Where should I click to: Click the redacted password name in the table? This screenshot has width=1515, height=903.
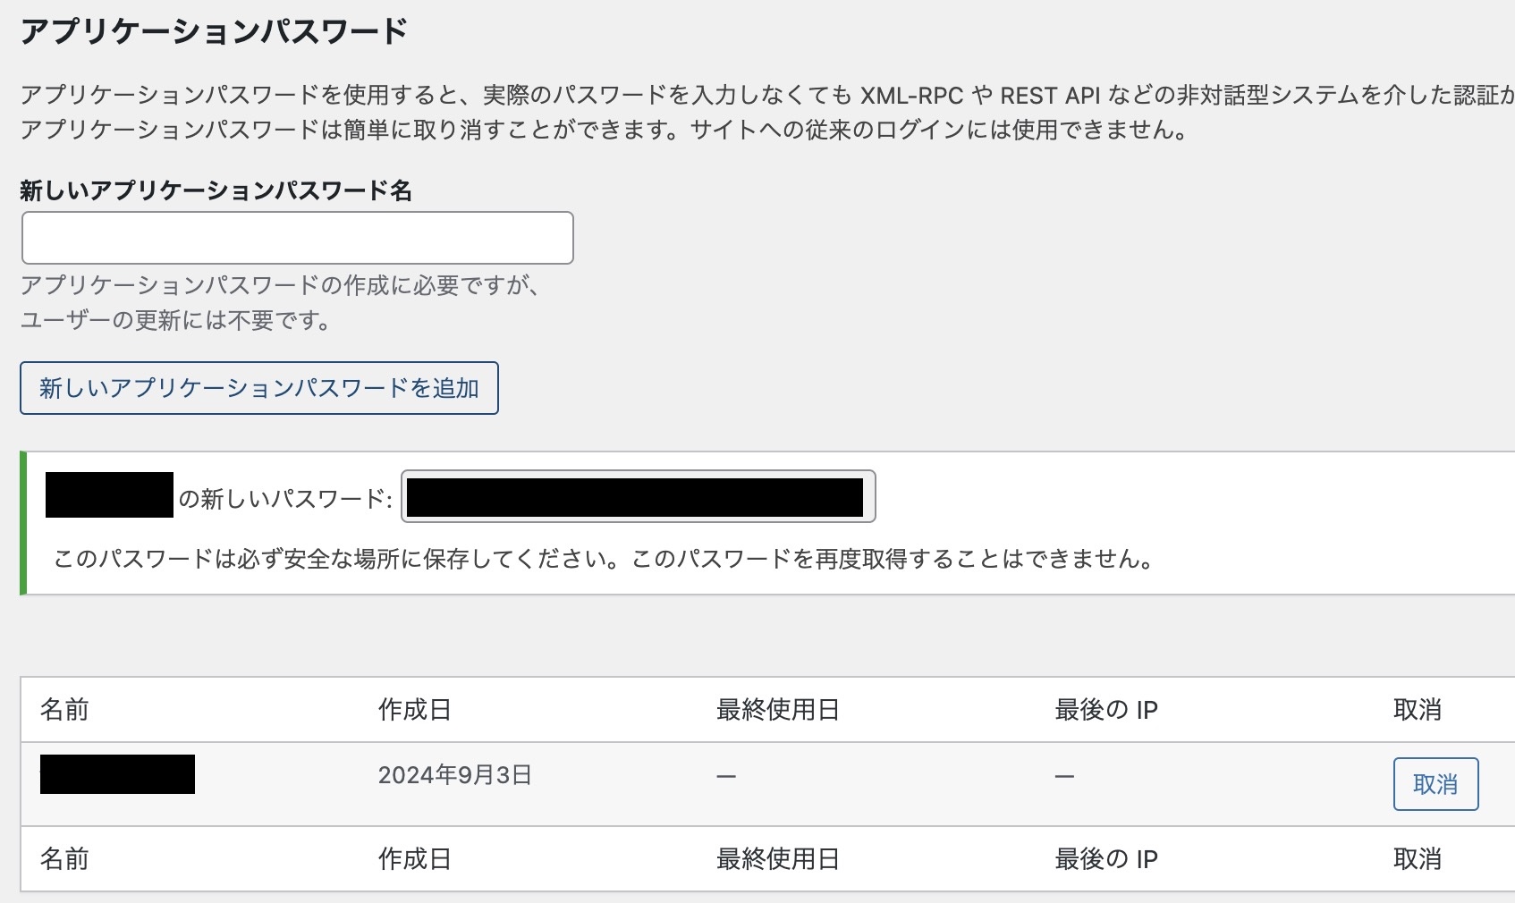[x=119, y=776]
